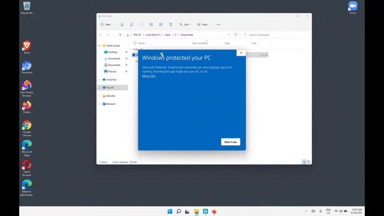The height and width of the screenshot is (216, 384).
Task: Select the Google Chrome desktop shortcut
Action: [26, 128]
